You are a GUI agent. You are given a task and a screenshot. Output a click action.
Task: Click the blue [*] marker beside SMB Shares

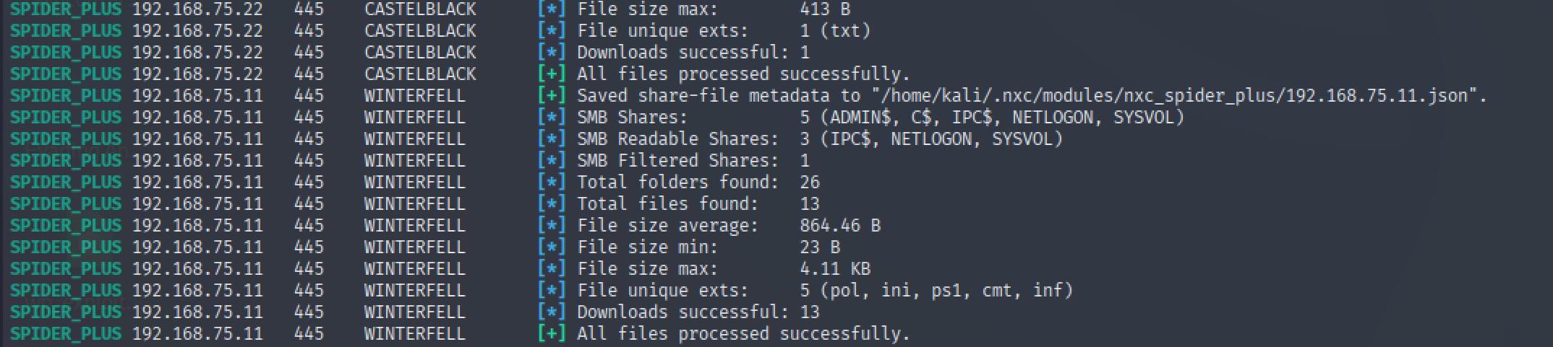coord(551,118)
